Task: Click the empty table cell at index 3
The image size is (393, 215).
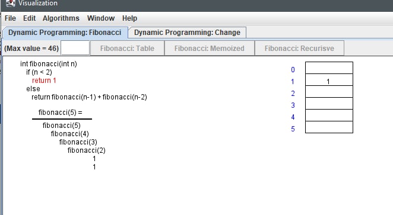Action: pyautogui.click(x=329, y=103)
